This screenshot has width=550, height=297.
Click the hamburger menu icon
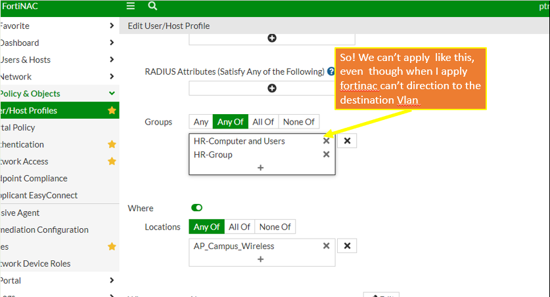pos(131,6)
